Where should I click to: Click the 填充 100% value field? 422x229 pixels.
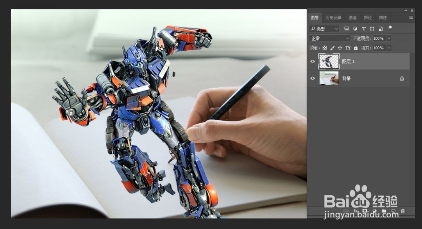pos(379,48)
